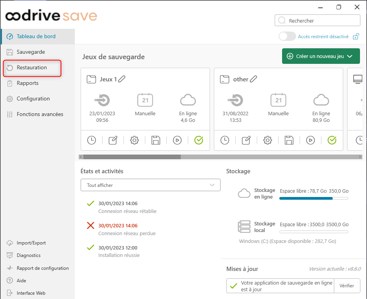Rename the other set via pencil icon
367x299 pixels.
pos(254,79)
